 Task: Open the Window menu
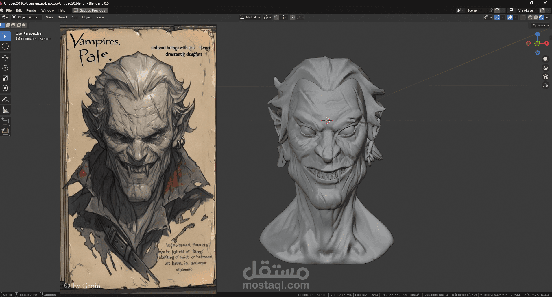tap(47, 10)
